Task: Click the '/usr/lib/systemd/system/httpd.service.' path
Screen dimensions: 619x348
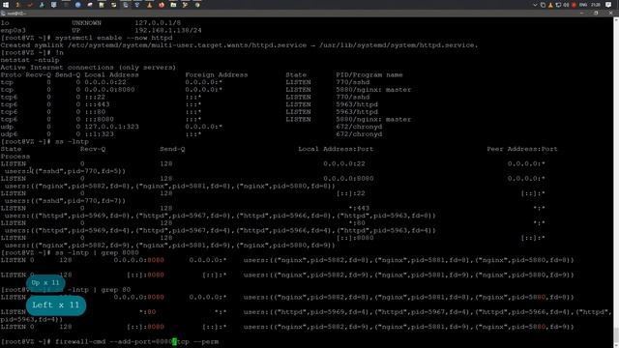Action: click(x=398, y=45)
